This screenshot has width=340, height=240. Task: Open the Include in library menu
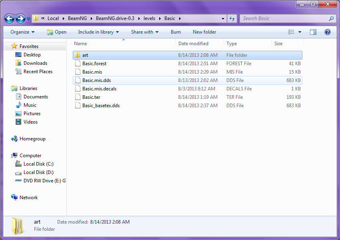click(x=98, y=32)
